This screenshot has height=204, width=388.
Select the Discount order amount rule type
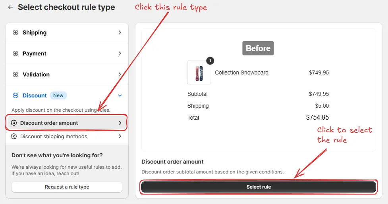(49, 123)
